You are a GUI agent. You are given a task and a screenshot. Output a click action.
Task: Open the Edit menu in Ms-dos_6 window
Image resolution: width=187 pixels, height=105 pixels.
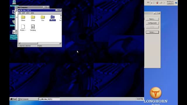click(23, 13)
